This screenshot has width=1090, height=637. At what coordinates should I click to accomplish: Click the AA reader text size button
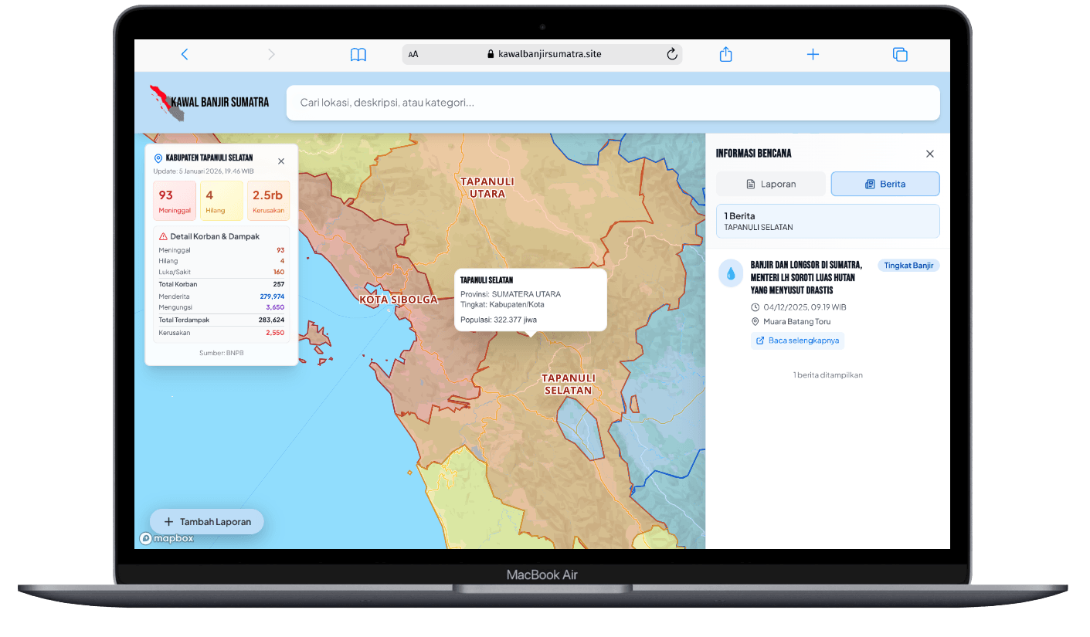point(413,54)
